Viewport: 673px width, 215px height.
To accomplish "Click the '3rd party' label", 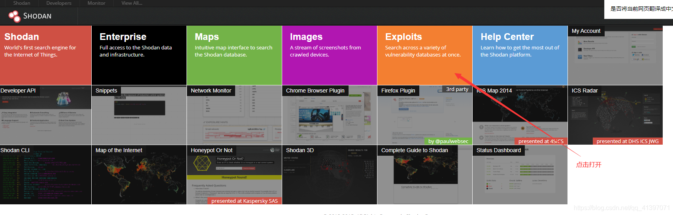I will click(x=457, y=89).
